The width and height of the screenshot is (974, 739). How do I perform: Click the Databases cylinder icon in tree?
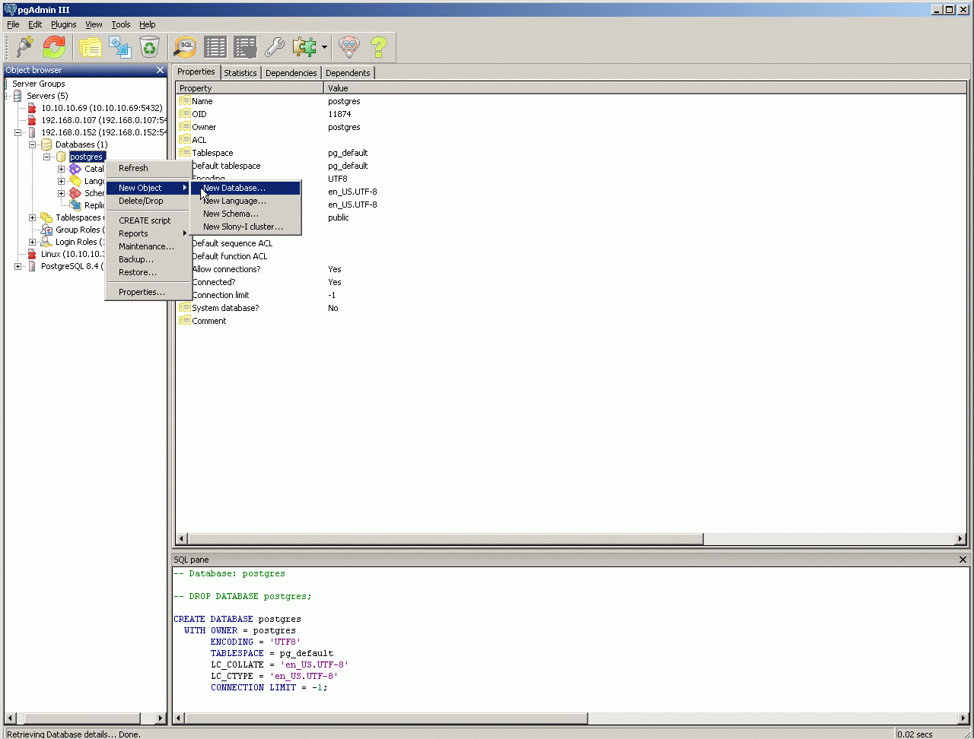pyautogui.click(x=46, y=144)
